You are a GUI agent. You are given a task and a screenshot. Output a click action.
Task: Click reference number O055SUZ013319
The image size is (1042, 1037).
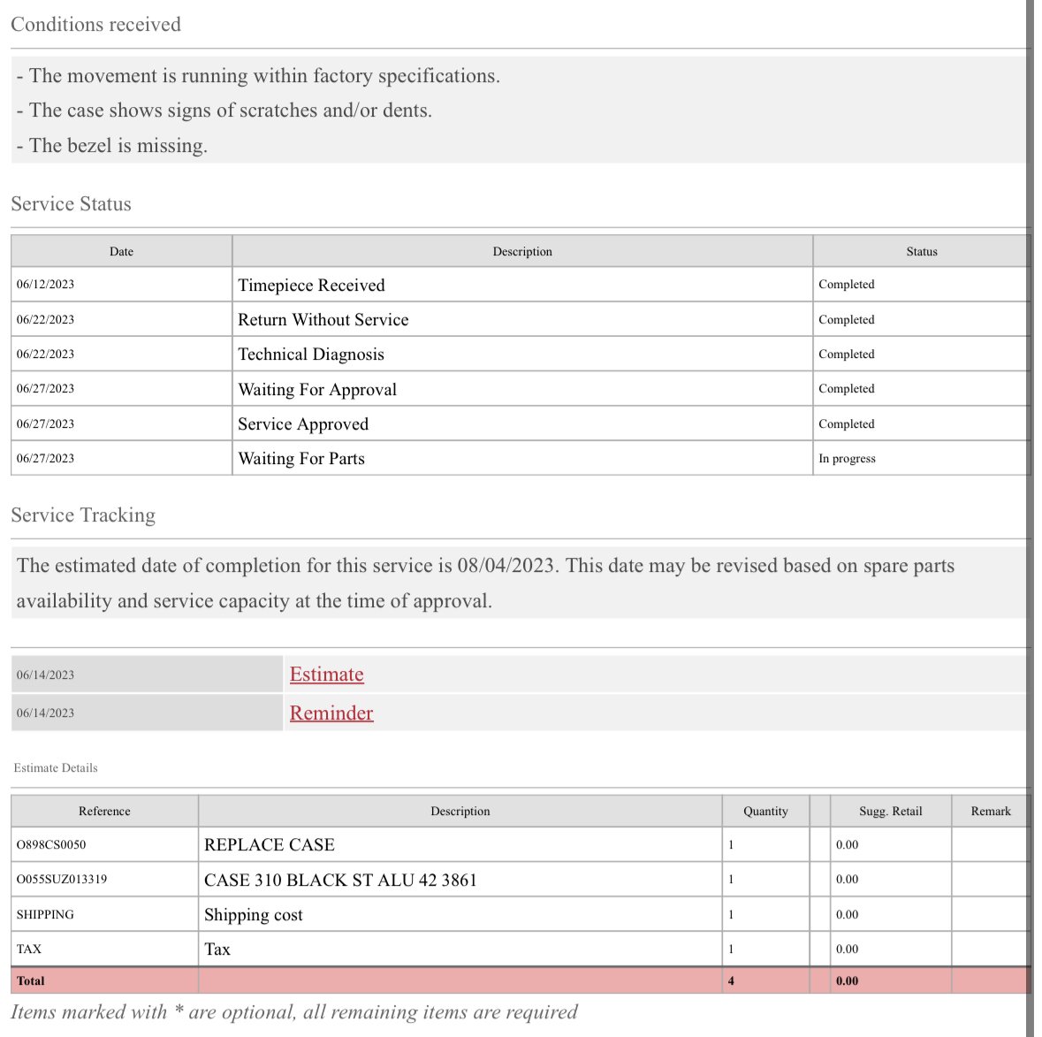62,880
